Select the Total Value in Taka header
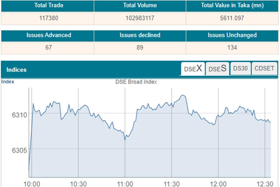Screen dimensions: 280x187 232,6
